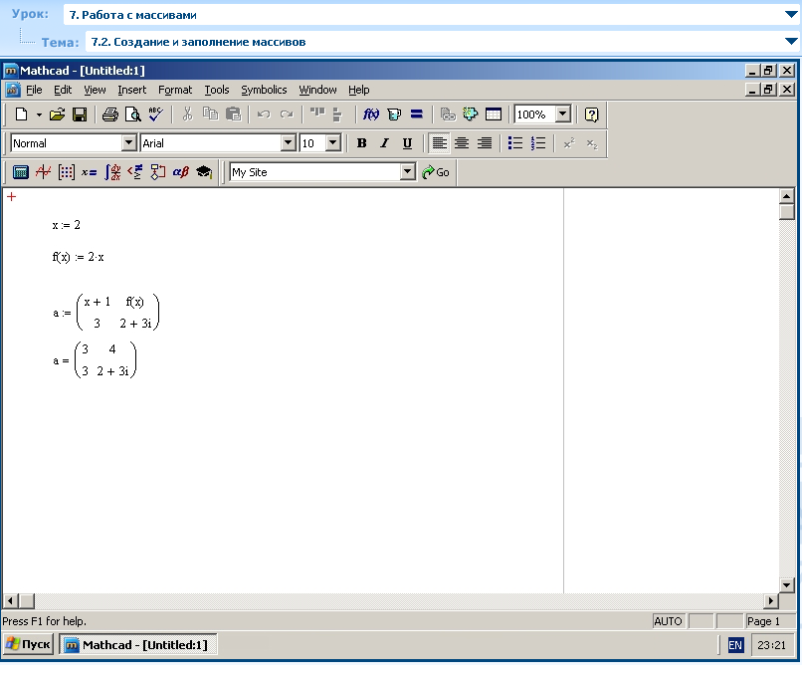Undo the last action
Viewport: 802px width, 679px height.
[264, 114]
